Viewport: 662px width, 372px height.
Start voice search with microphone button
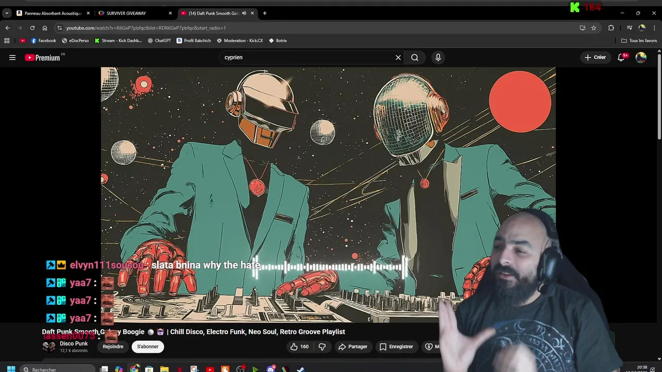pyautogui.click(x=438, y=57)
